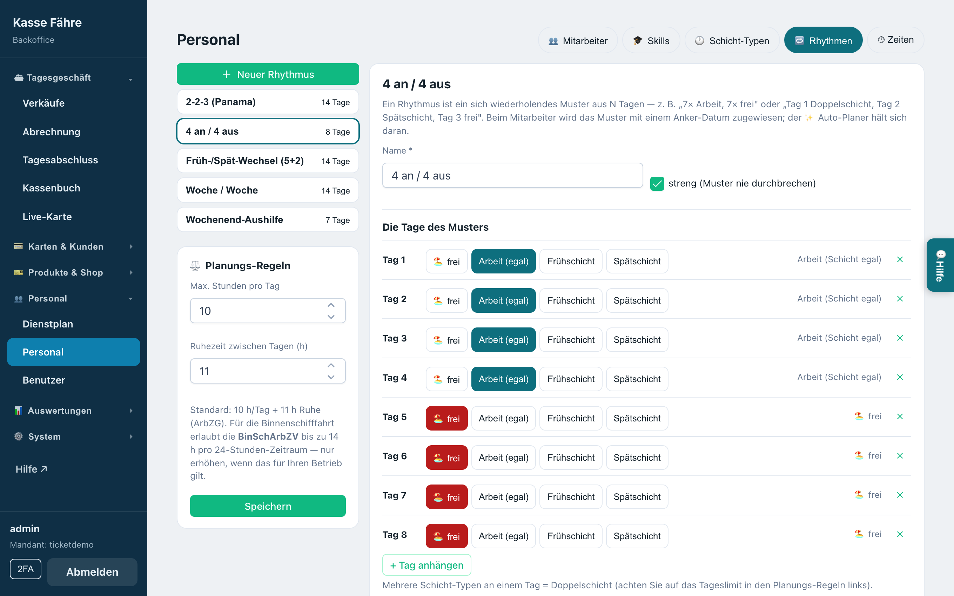Remove Tag 8 via its X icon

point(900,534)
